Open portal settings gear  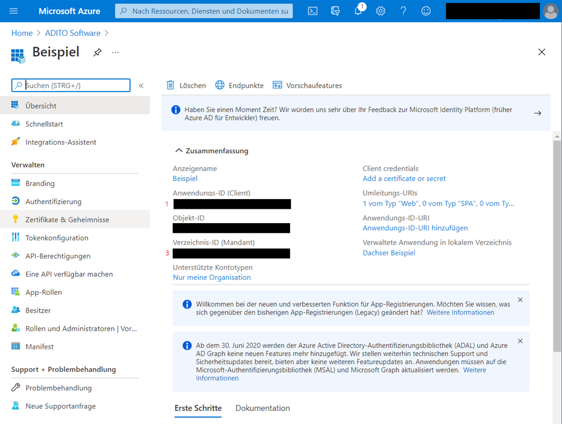[381, 11]
